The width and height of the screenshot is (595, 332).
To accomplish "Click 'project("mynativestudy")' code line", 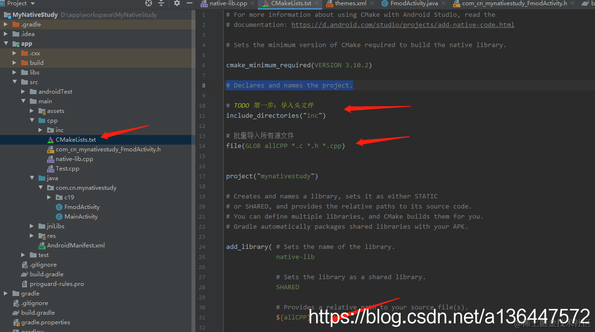I will tap(272, 176).
